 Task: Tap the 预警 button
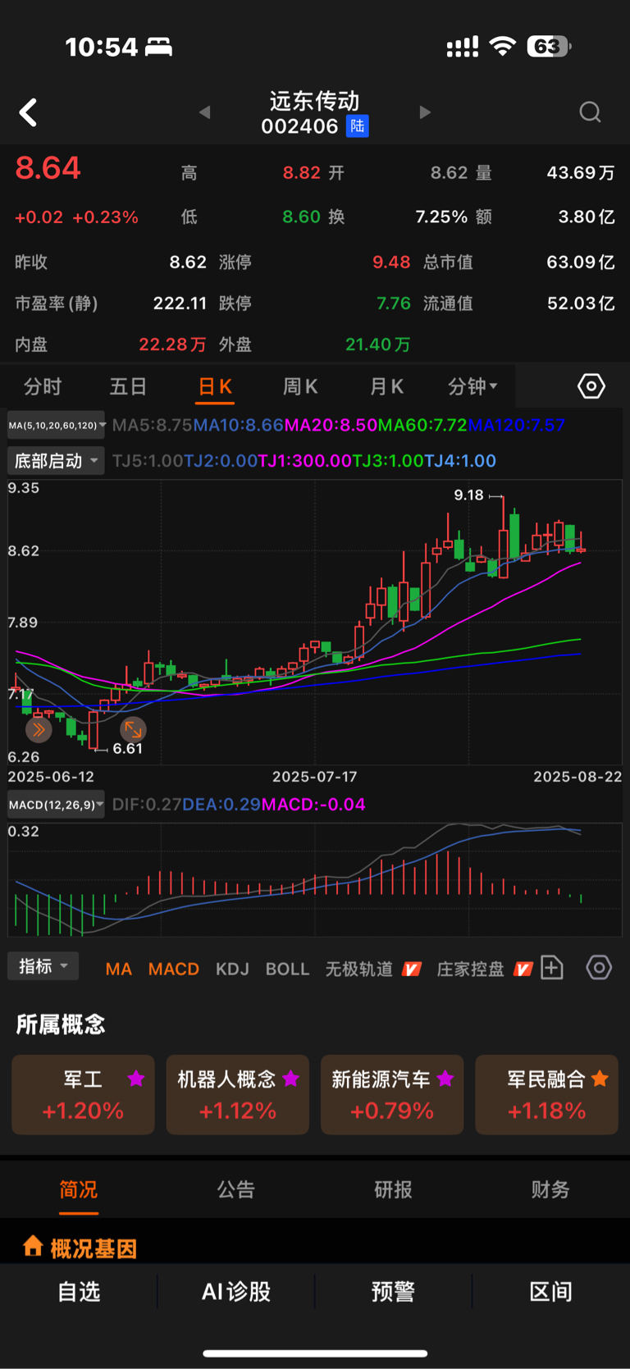click(x=393, y=1292)
